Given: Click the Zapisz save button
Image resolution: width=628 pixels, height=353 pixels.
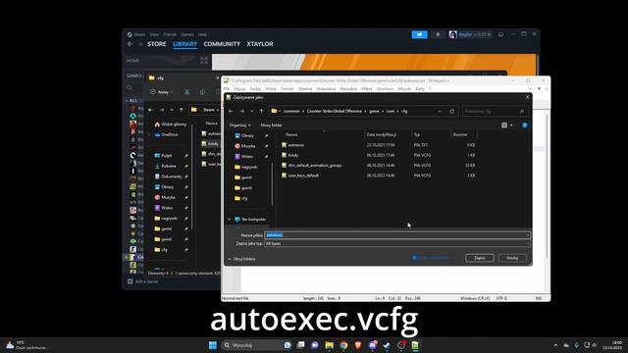Looking at the screenshot, I should point(480,258).
